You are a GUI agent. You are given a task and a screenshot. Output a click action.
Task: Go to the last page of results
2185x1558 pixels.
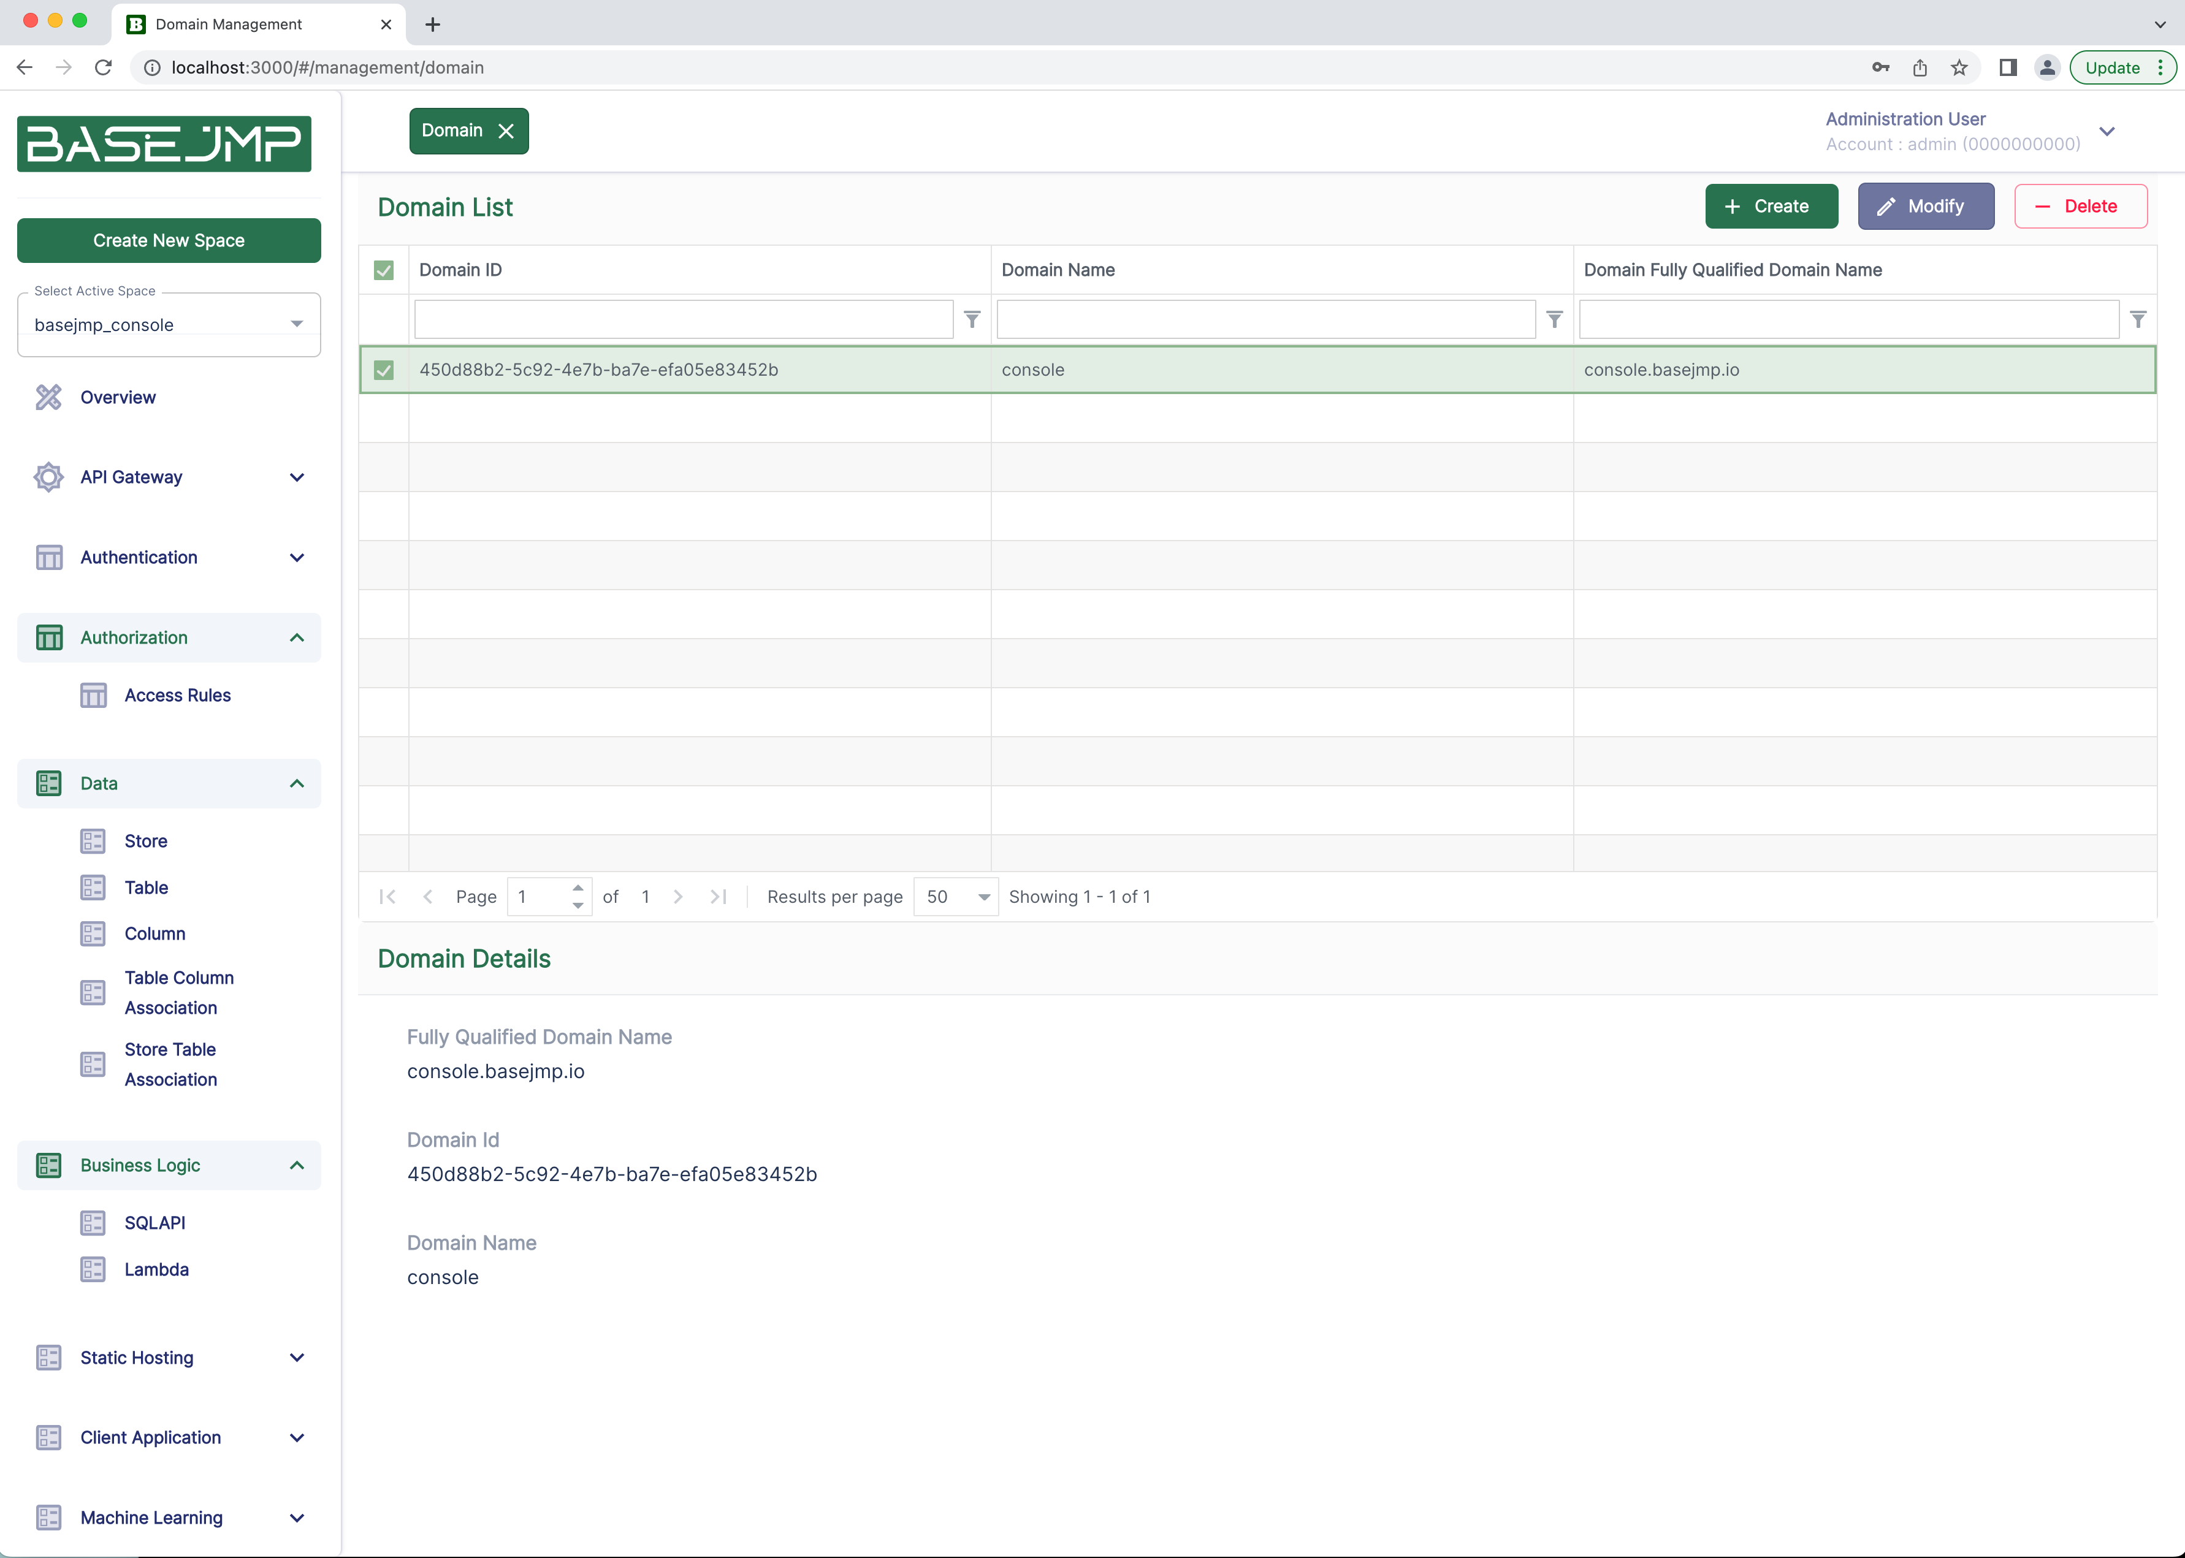click(718, 896)
